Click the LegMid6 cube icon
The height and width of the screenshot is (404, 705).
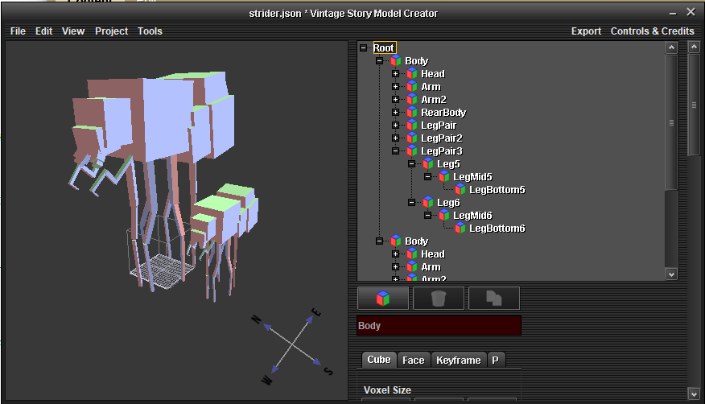[444, 216]
